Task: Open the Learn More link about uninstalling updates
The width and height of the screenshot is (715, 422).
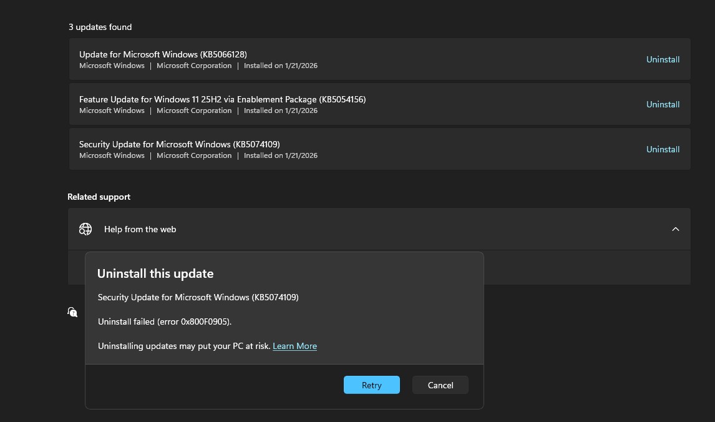Action: 294,346
